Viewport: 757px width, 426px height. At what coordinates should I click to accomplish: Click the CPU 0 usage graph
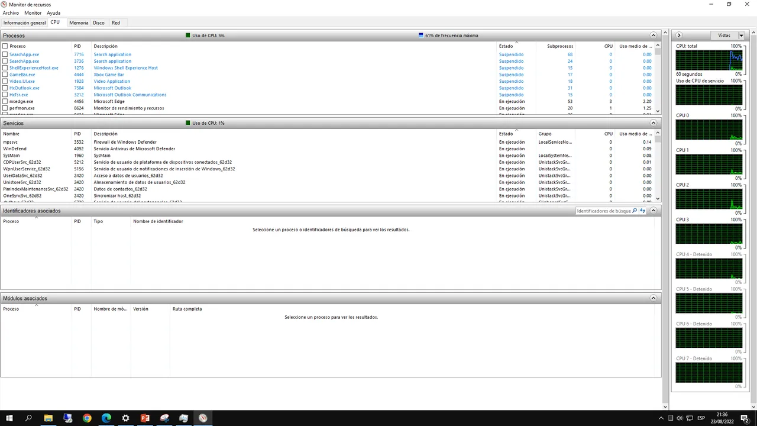[709, 130]
